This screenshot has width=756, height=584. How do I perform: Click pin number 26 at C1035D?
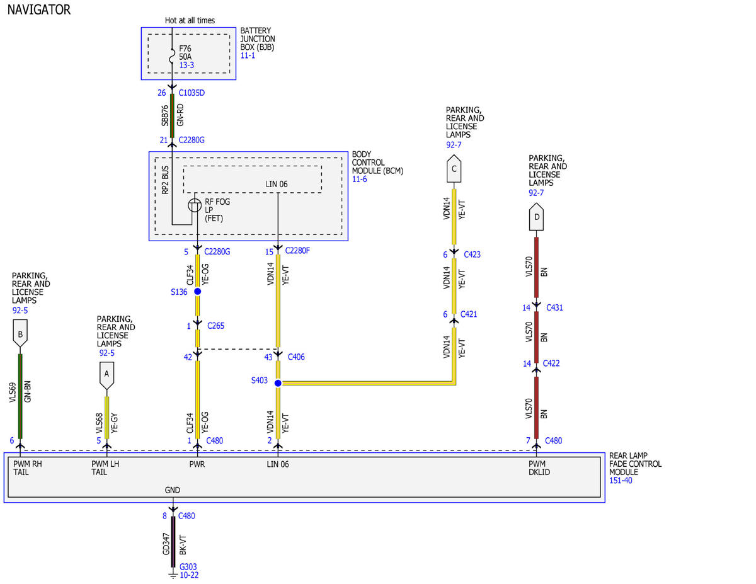(162, 93)
